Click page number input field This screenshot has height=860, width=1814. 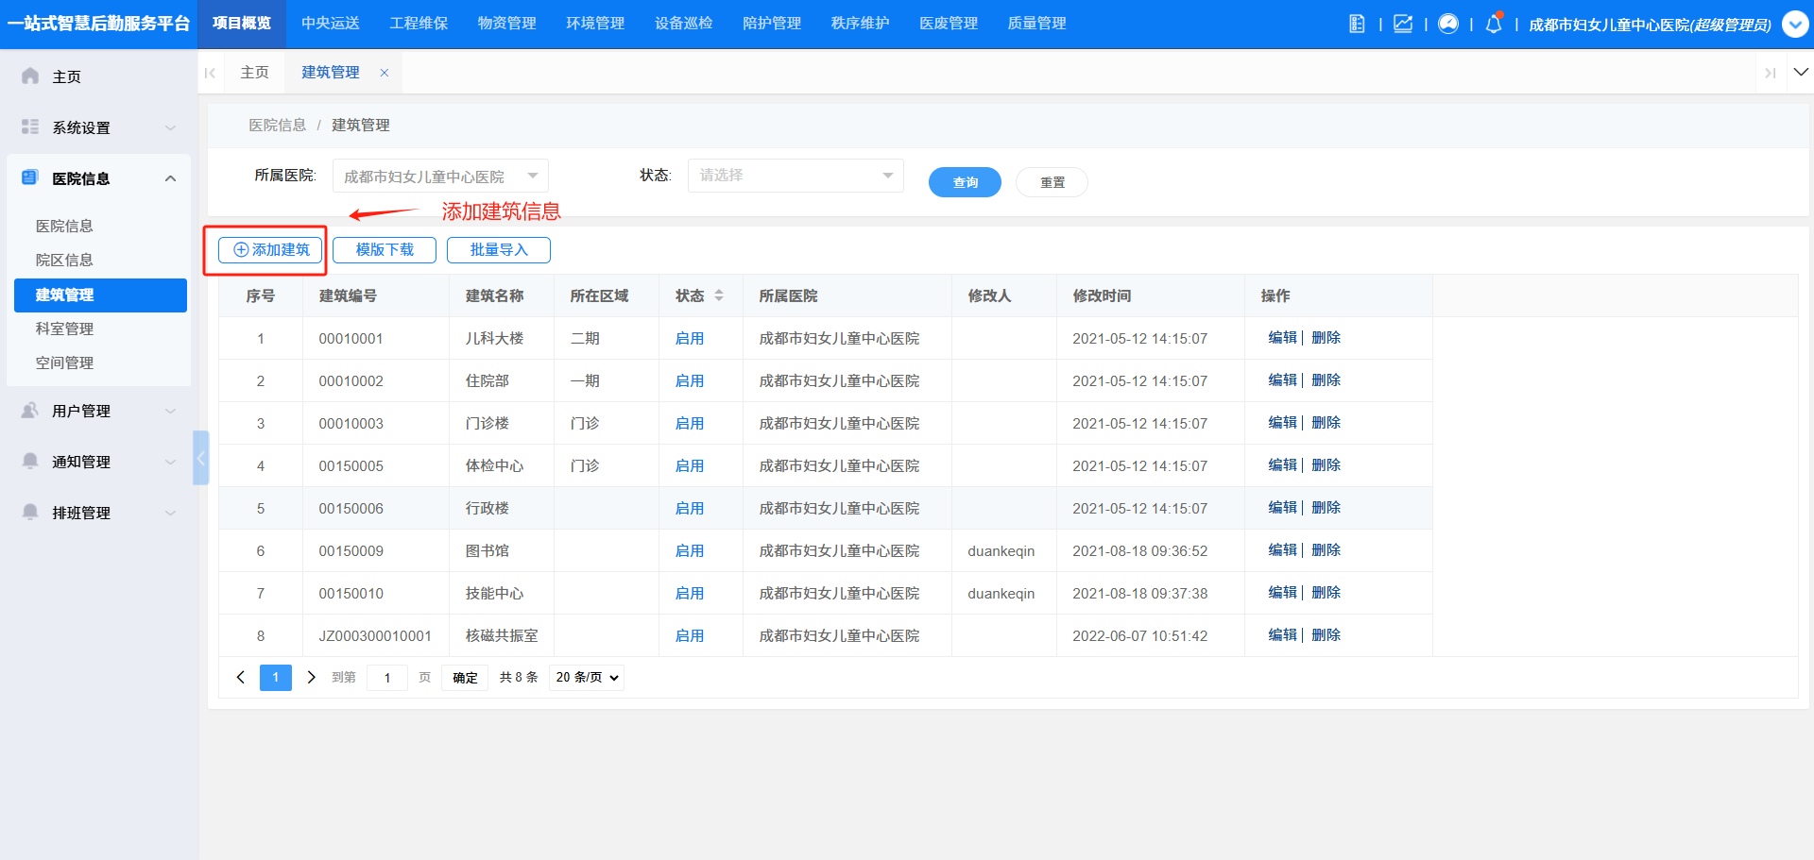click(x=387, y=678)
